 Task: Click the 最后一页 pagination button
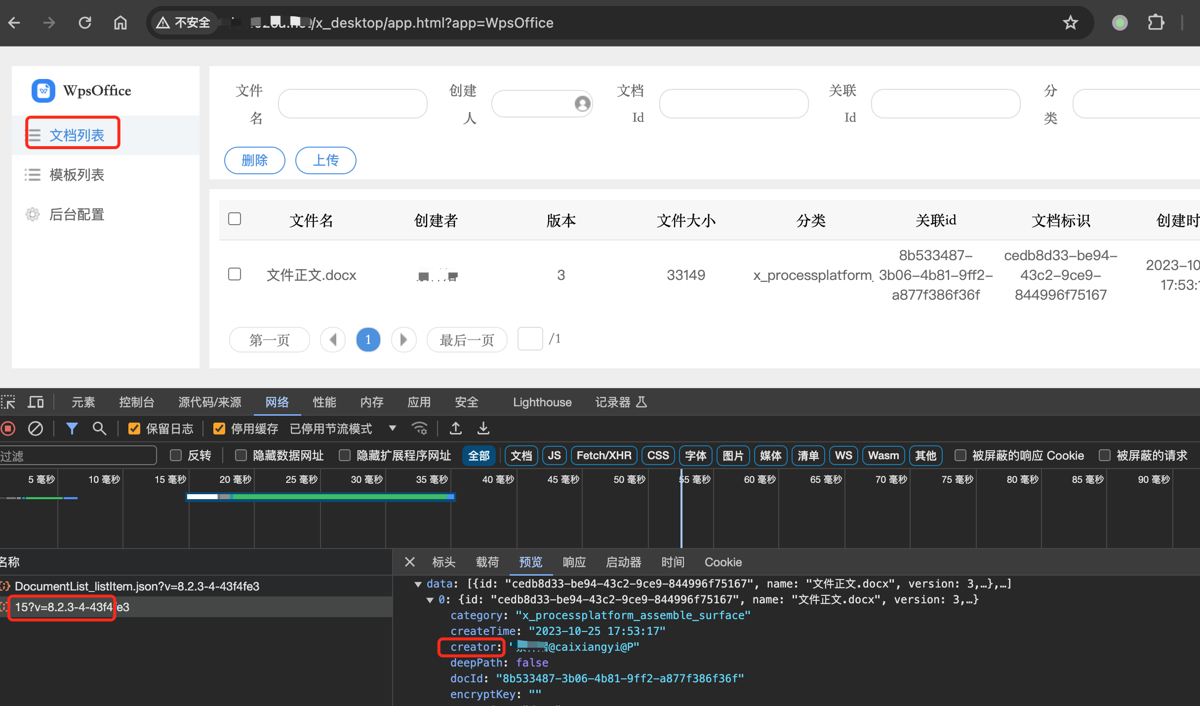467,340
